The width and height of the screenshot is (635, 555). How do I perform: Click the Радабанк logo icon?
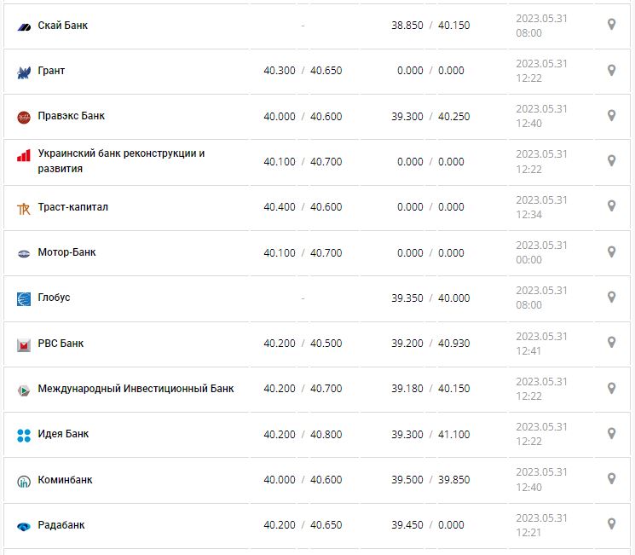(24, 526)
